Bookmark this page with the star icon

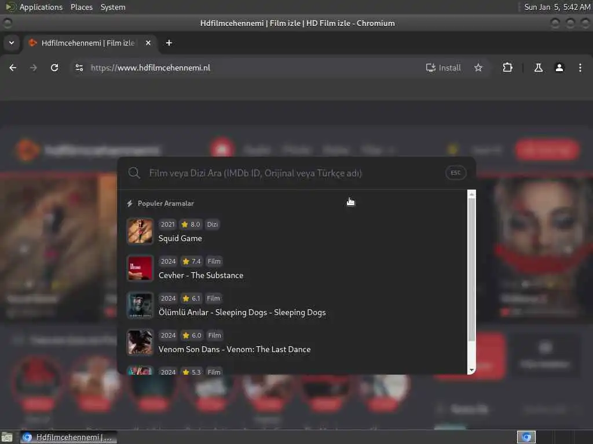click(x=478, y=68)
